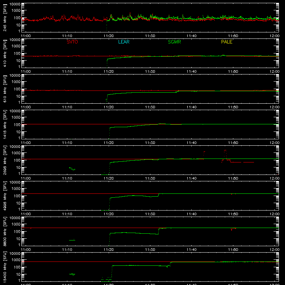Select 11:40 time label under 4995 MHz panel
This screenshot has width=285, height=285.
(x=192, y=214)
